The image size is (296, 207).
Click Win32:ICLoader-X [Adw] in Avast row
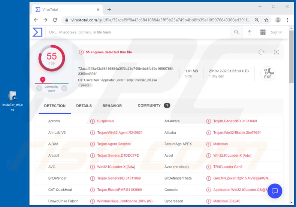click(232, 156)
